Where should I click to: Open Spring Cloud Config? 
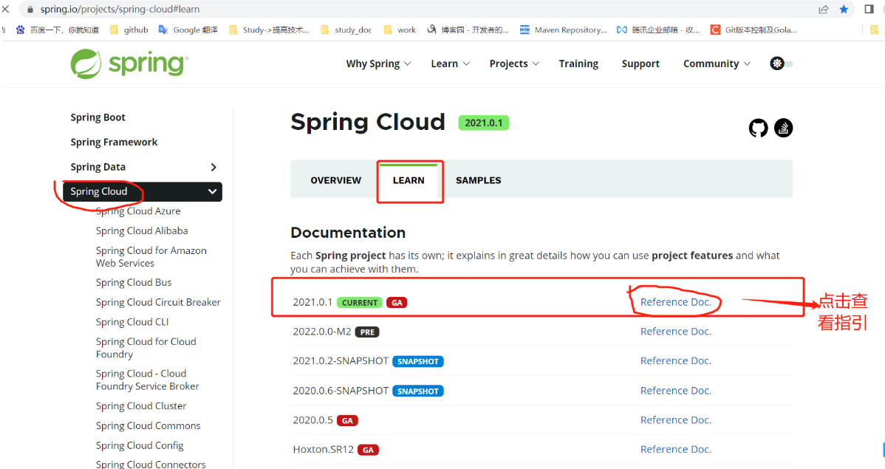(140, 445)
